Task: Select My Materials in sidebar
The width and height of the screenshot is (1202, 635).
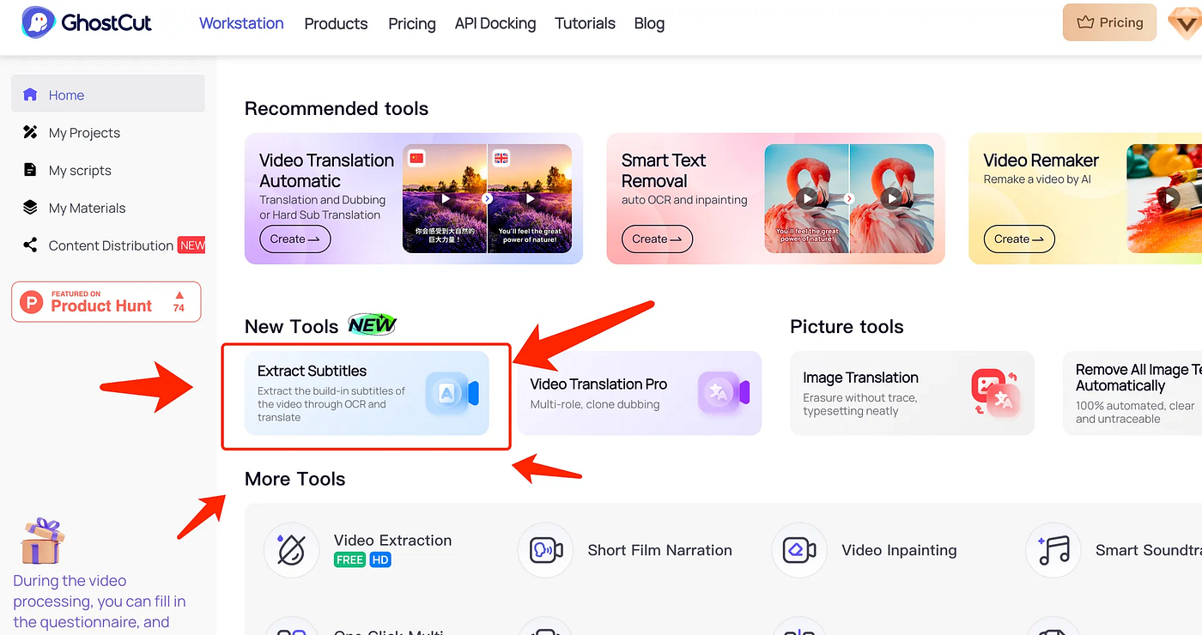Action: [108, 208]
